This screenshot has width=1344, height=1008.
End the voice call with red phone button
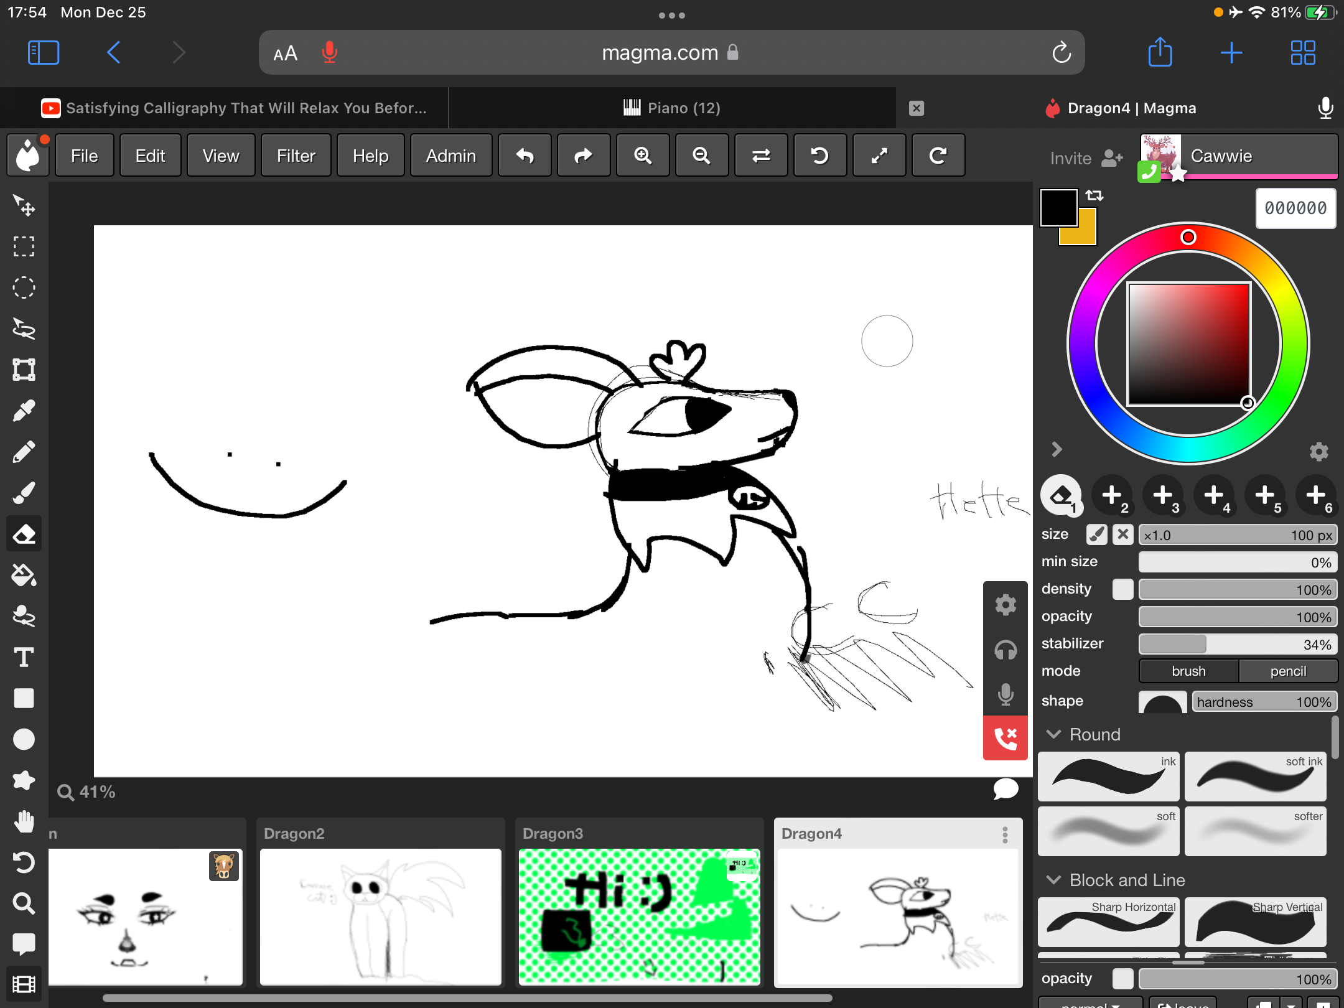click(x=1006, y=738)
